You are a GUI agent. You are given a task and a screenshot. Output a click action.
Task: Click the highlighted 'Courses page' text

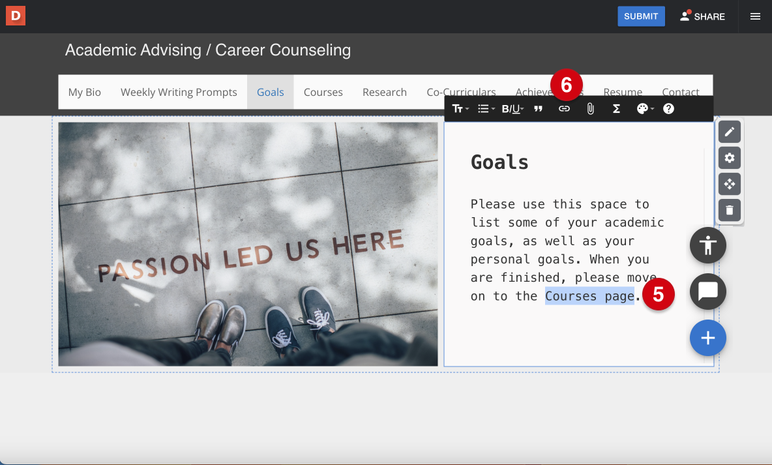(x=589, y=296)
